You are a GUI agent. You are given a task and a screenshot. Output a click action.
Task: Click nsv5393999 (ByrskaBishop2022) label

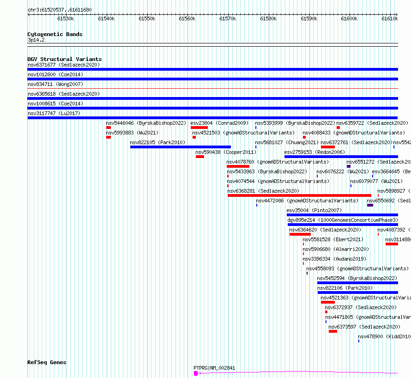(x=295, y=123)
